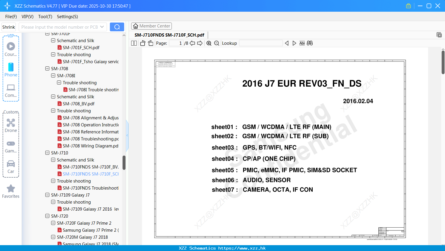The image size is (445, 251).
Task: Click the document vertical scrollbar thumb
Action: tap(443, 62)
